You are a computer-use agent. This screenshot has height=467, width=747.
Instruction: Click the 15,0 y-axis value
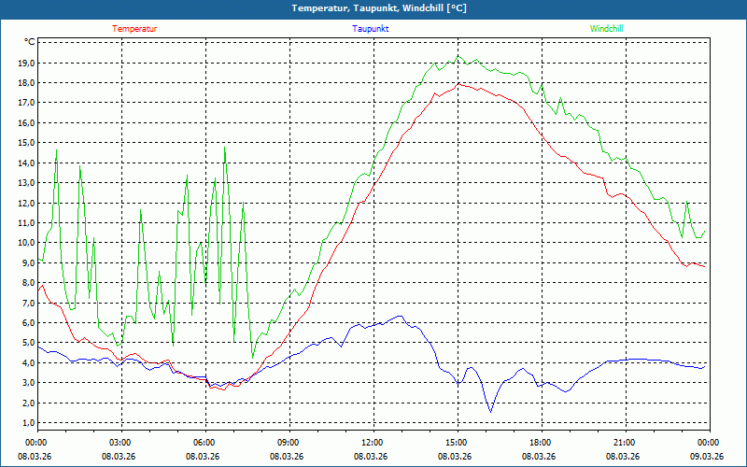pos(26,143)
